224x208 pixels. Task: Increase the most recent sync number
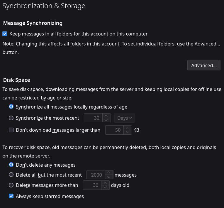[107, 116]
